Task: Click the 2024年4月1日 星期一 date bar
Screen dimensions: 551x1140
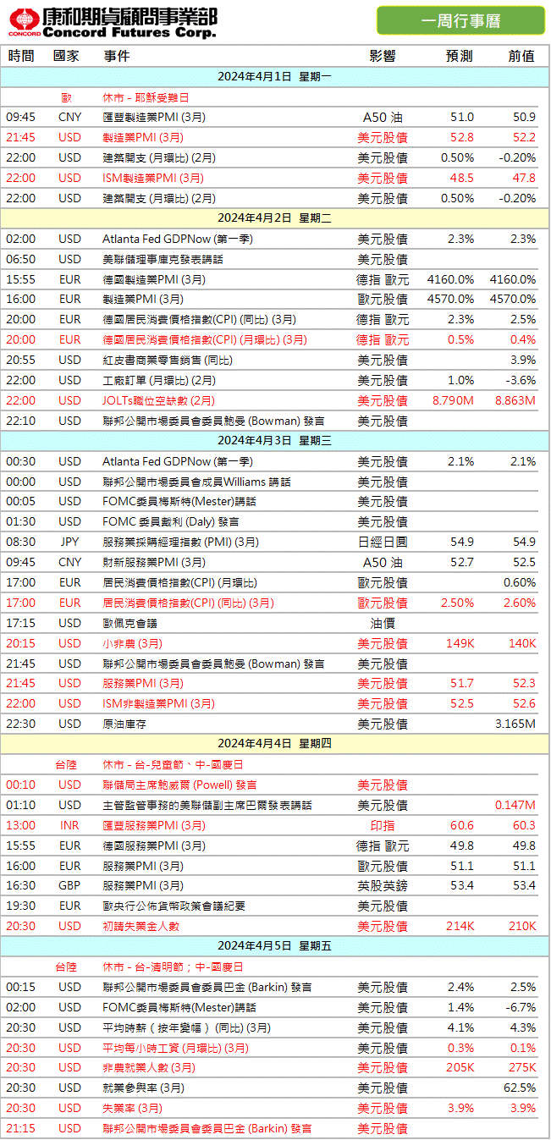Action: click(x=275, y=77)
